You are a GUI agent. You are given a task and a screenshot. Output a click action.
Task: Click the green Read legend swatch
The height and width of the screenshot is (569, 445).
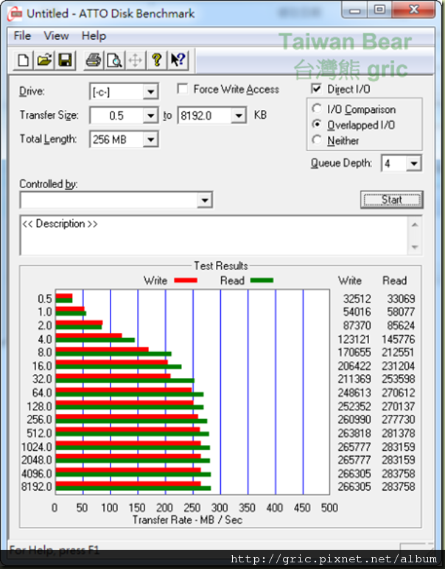[262, 280]
